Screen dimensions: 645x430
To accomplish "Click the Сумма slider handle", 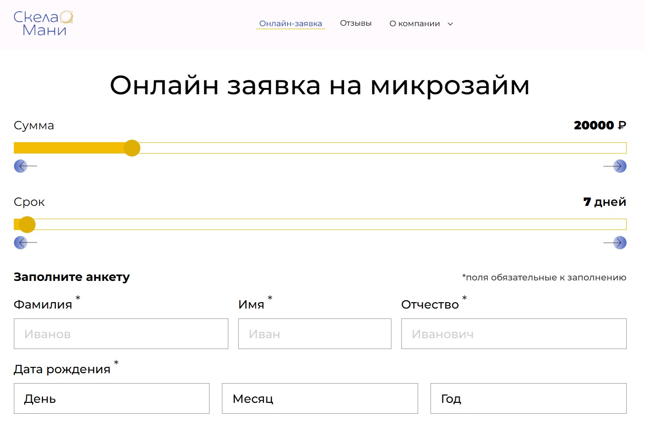I will (x=132, y=148).
